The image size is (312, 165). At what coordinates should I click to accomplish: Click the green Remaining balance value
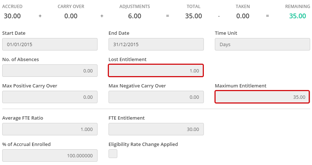coord(297,16)
